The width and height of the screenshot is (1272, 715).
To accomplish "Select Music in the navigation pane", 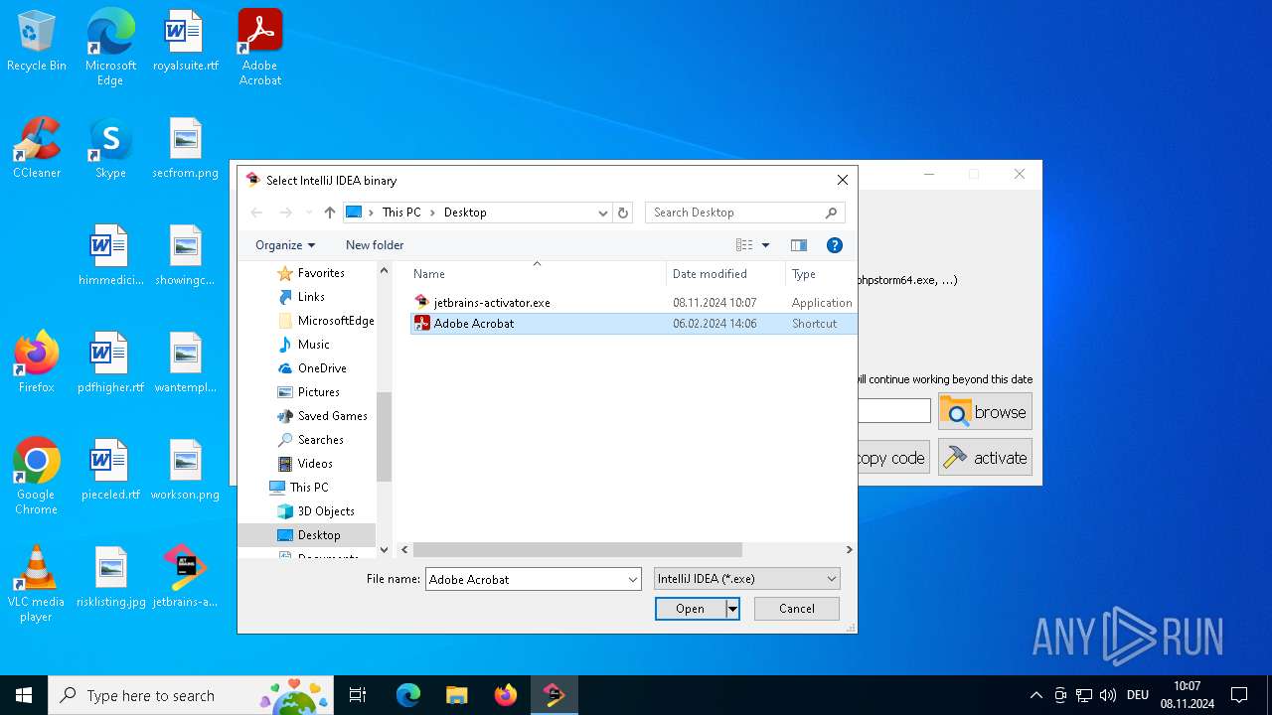I will [313, 345].
